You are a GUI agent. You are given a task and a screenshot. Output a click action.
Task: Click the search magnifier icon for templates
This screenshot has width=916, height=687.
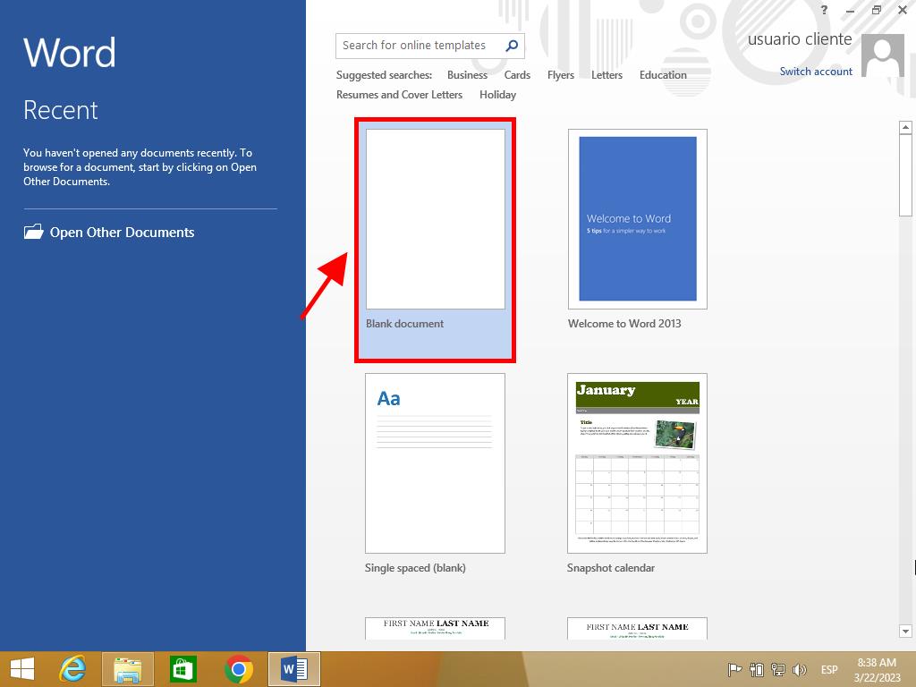coord(512,46)
